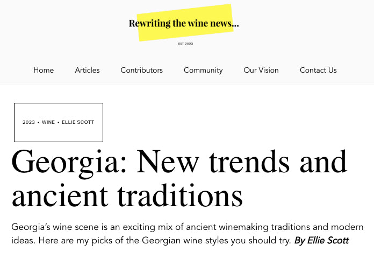The image size is (374, 259).
Task: Select Our Vision in the navigation
Action: [261, 70]
